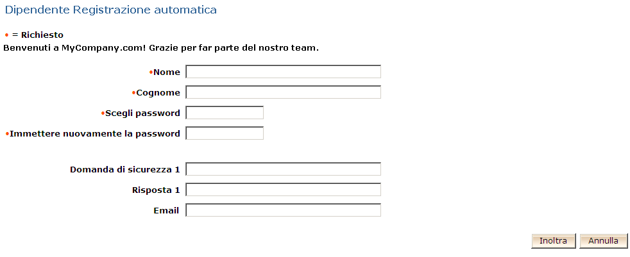The width and height of the screenshot is (630, 257).
Task: Click the Benvenuti a MyCompany.com welcome text
Action: [161, 47]
